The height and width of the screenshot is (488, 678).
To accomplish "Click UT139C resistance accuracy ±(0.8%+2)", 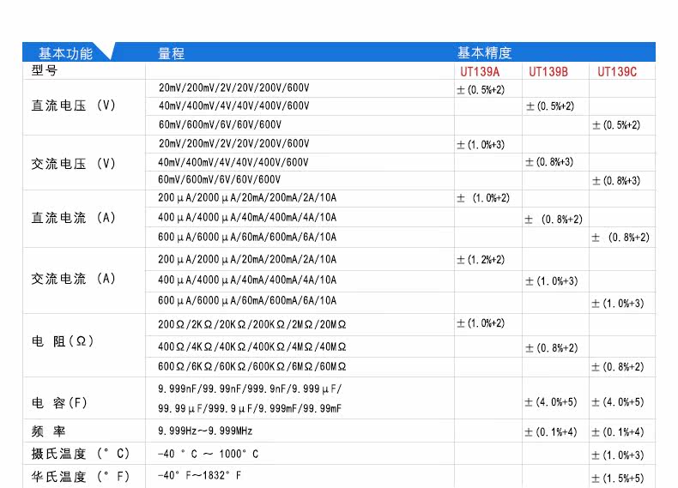I will [617, 367].
